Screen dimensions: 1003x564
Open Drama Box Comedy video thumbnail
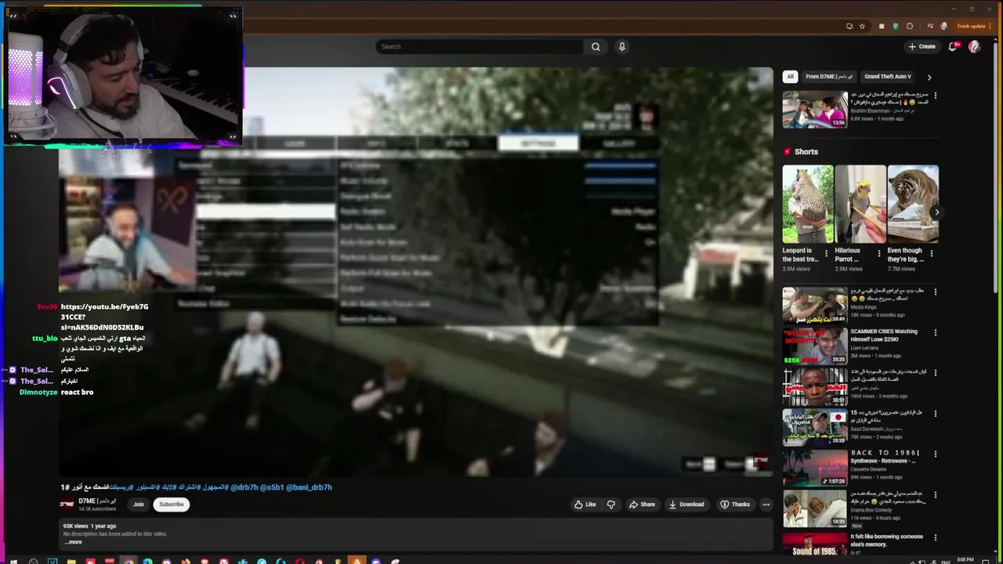[x=815, y=508]
